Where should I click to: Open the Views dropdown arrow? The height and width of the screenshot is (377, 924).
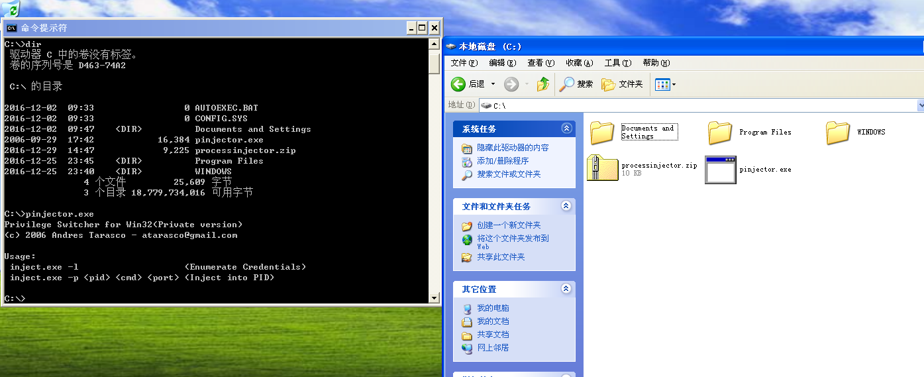674,84
